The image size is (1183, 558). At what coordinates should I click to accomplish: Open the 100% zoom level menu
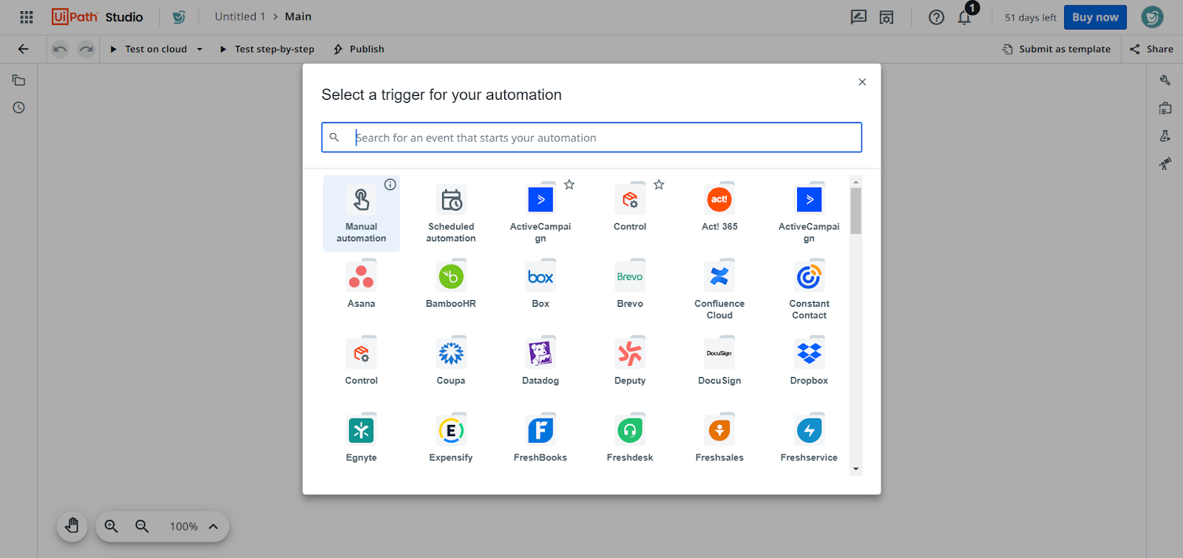click(194, 526)
